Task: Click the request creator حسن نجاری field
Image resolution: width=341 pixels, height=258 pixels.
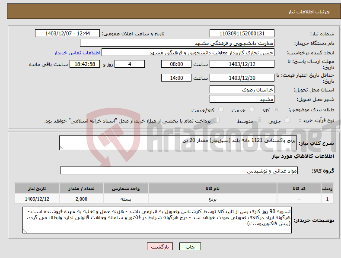Action: coord(188,53)
